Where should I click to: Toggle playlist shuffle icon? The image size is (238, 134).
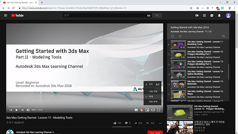click(180, 36)
